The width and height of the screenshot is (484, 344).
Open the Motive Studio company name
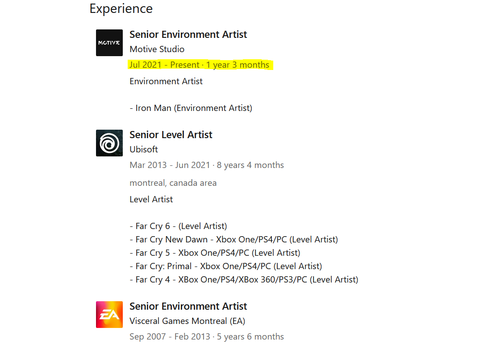[157, 49]
